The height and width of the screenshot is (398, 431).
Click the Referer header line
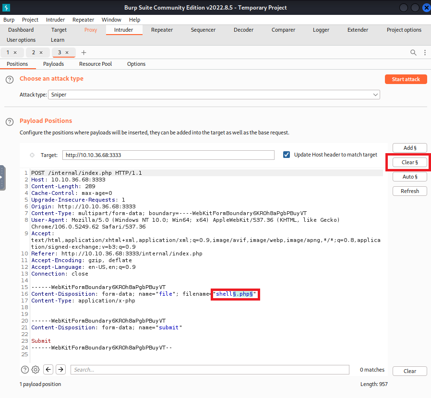[117, 253]
